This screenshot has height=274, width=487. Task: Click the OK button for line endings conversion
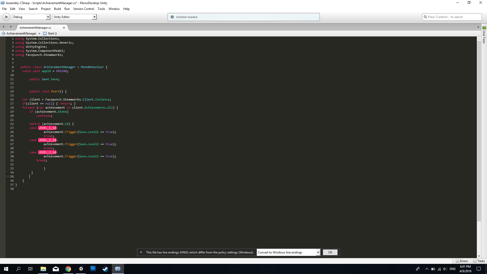point(330,252)
